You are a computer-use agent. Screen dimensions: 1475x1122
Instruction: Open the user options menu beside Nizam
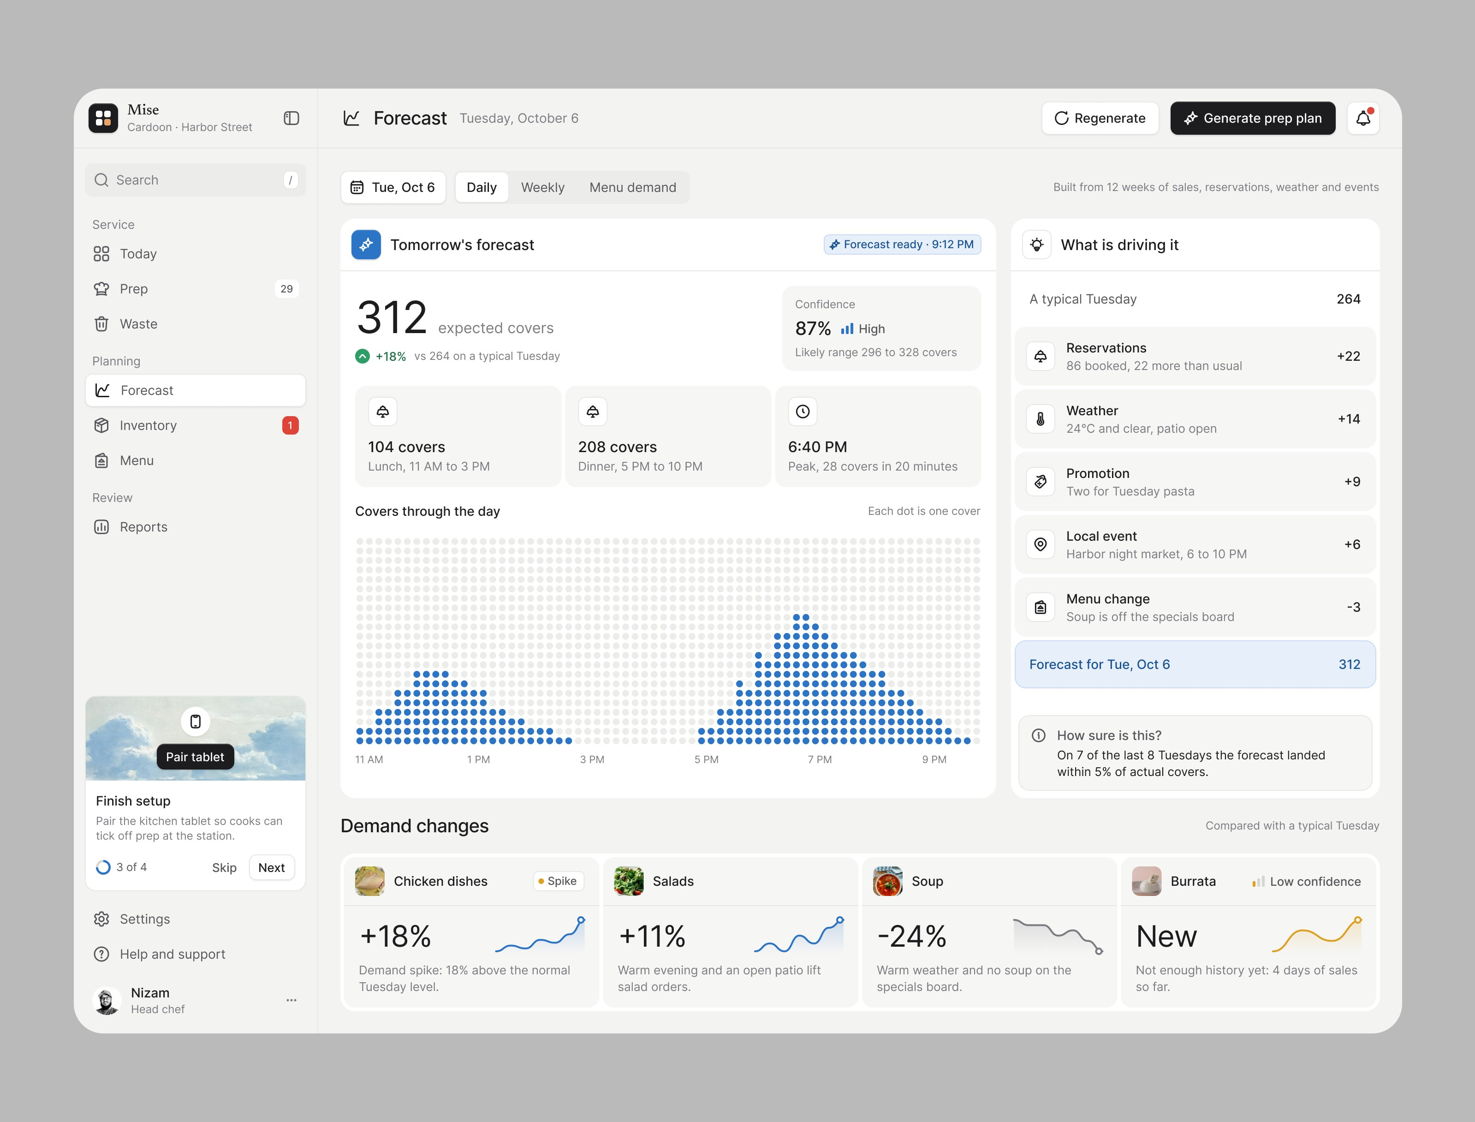(x=291, y=1000)
